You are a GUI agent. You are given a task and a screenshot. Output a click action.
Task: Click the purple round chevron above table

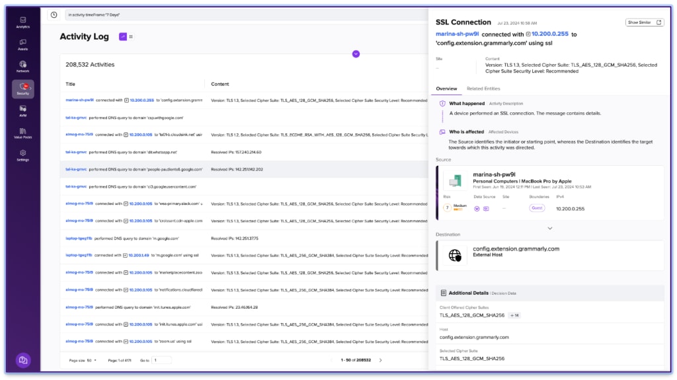pos(356,54)
